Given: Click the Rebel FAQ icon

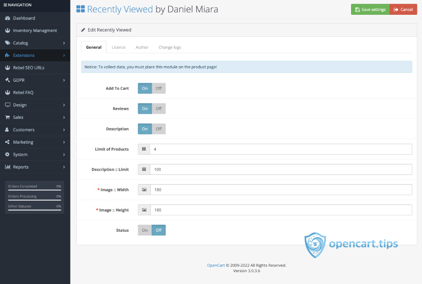Looking at the screenshot, I should pyautogui.click(x=8, y=92).
